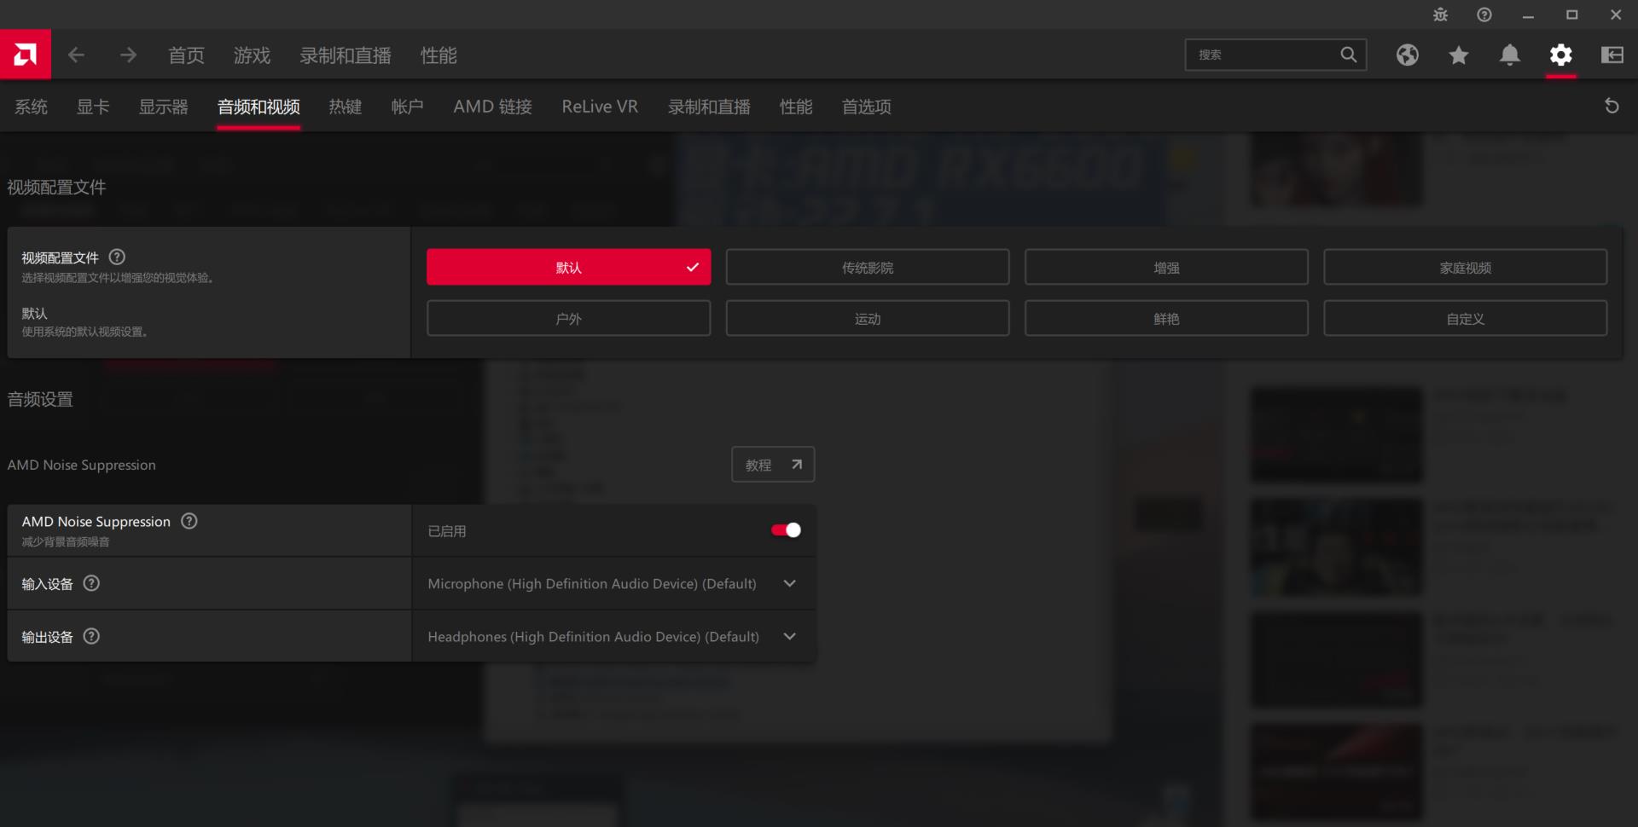Disable AMD Noise Suppression

click(785, 529)
